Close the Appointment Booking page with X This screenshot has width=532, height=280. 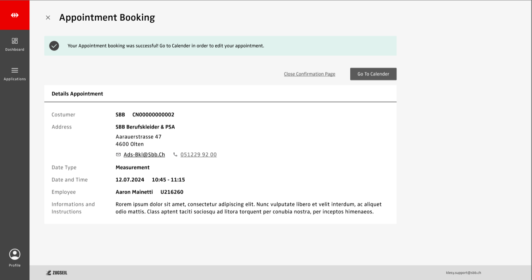(x=48, y=17)
